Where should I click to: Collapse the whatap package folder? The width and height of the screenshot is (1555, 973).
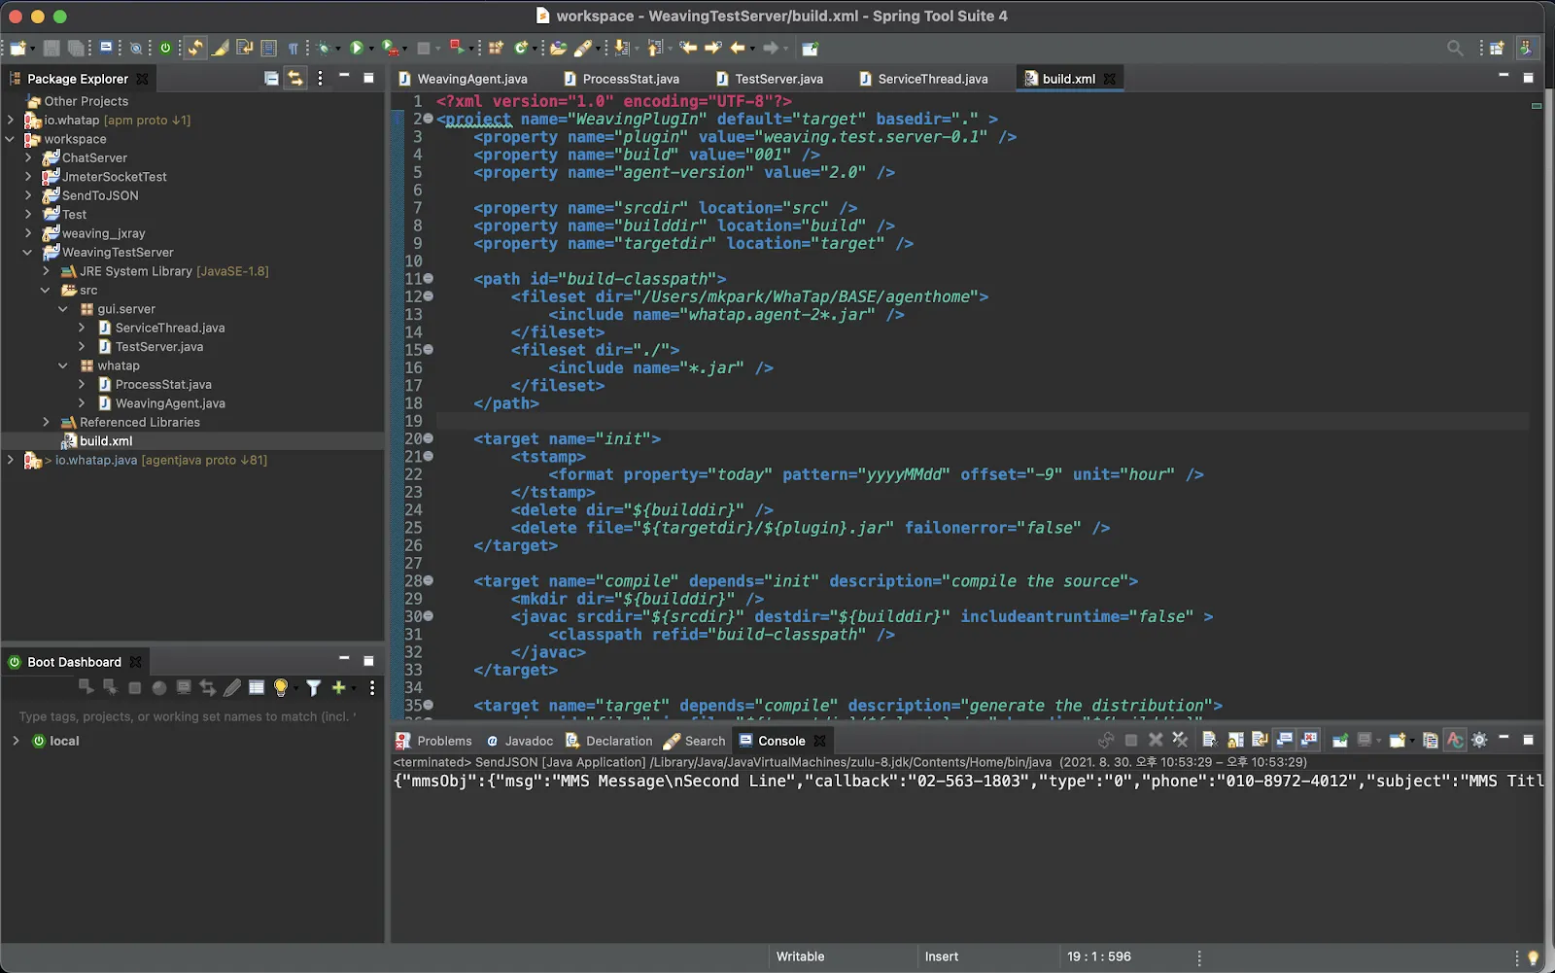(63, 365)
